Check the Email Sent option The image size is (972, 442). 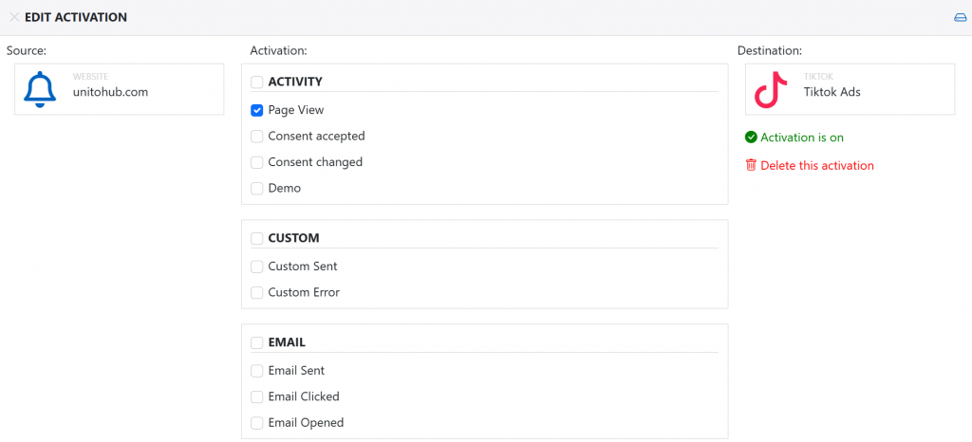click(256, 371)
